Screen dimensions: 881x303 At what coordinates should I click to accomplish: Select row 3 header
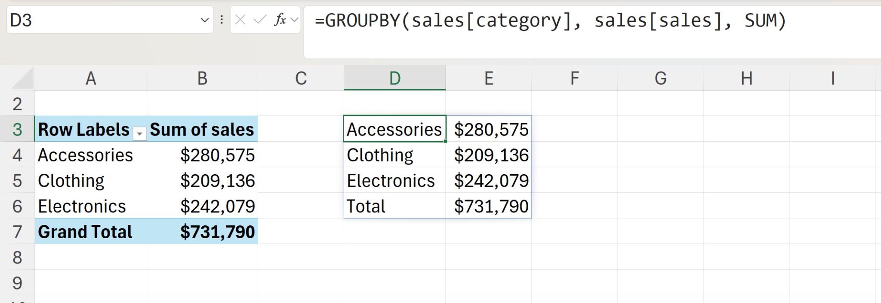17,129
